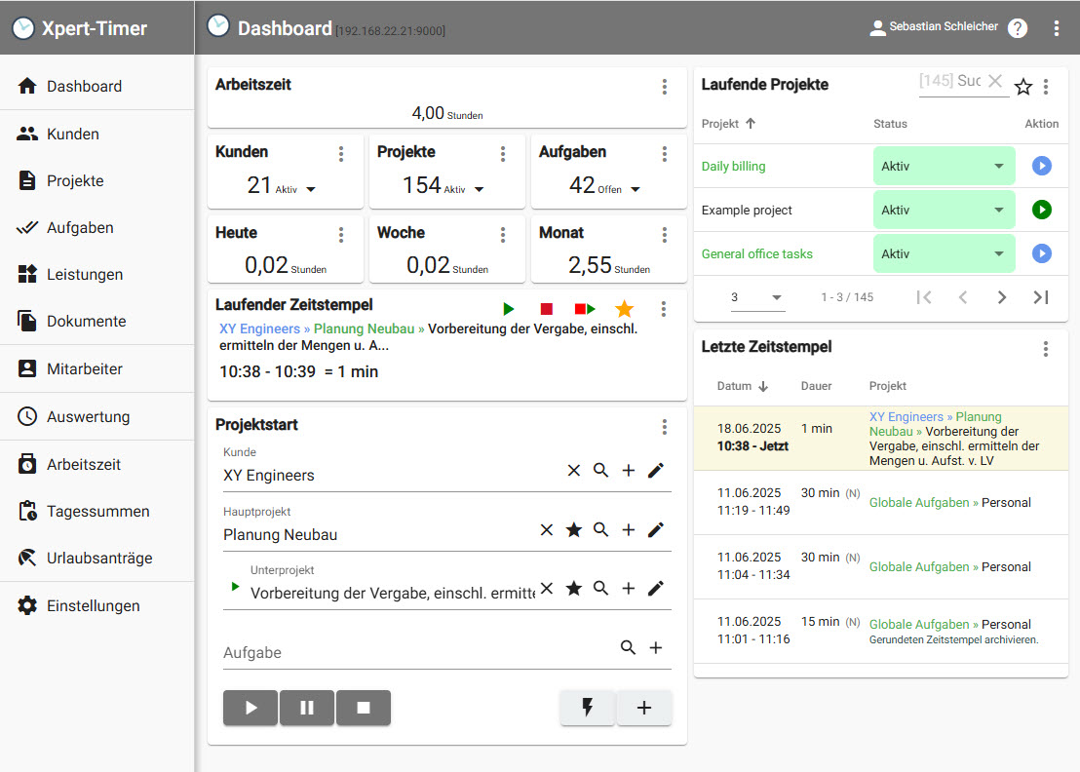Add a new Aufgabe with plus icon
The width and height of the screenshot is (1080, 772).
[x=656, y=647]
